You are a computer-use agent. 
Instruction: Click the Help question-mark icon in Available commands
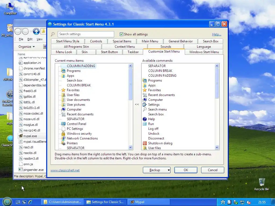145,119
